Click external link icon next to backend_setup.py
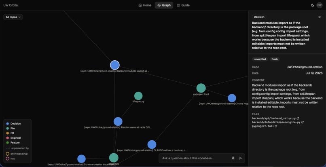The image size is (326, 167). pyautogui.click(x=298, y=118)
